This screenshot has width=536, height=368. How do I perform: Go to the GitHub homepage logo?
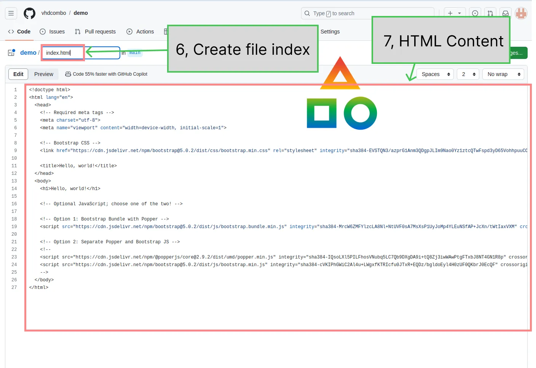point(29,13)
